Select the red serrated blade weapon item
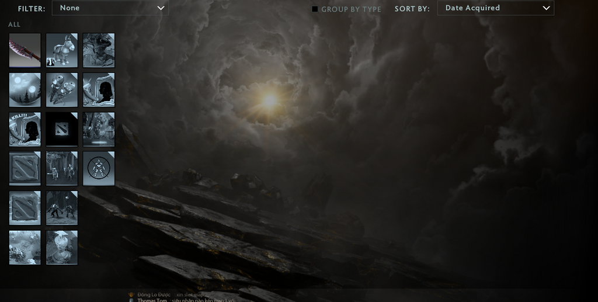 point(25,50)
